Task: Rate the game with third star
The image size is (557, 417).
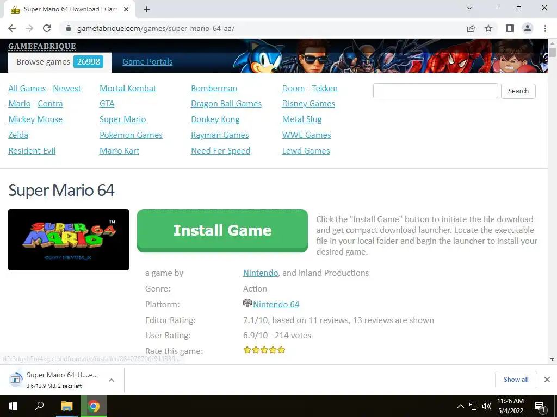Action: pyautogui.click(x=264, y=350)
